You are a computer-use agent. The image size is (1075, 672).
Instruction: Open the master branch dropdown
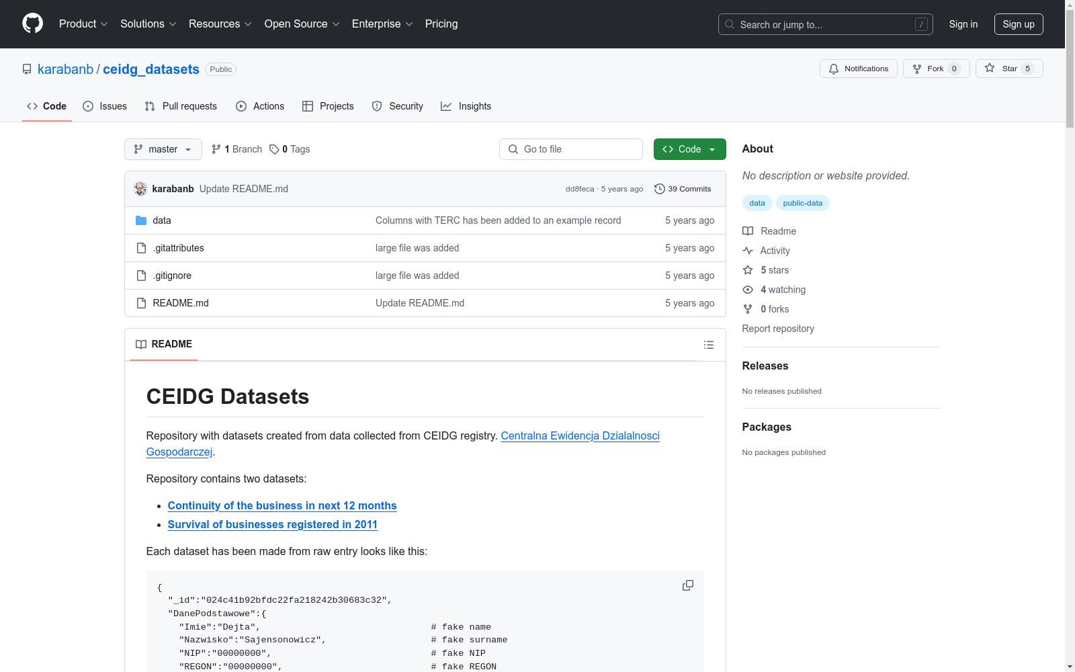click(163, 149)
